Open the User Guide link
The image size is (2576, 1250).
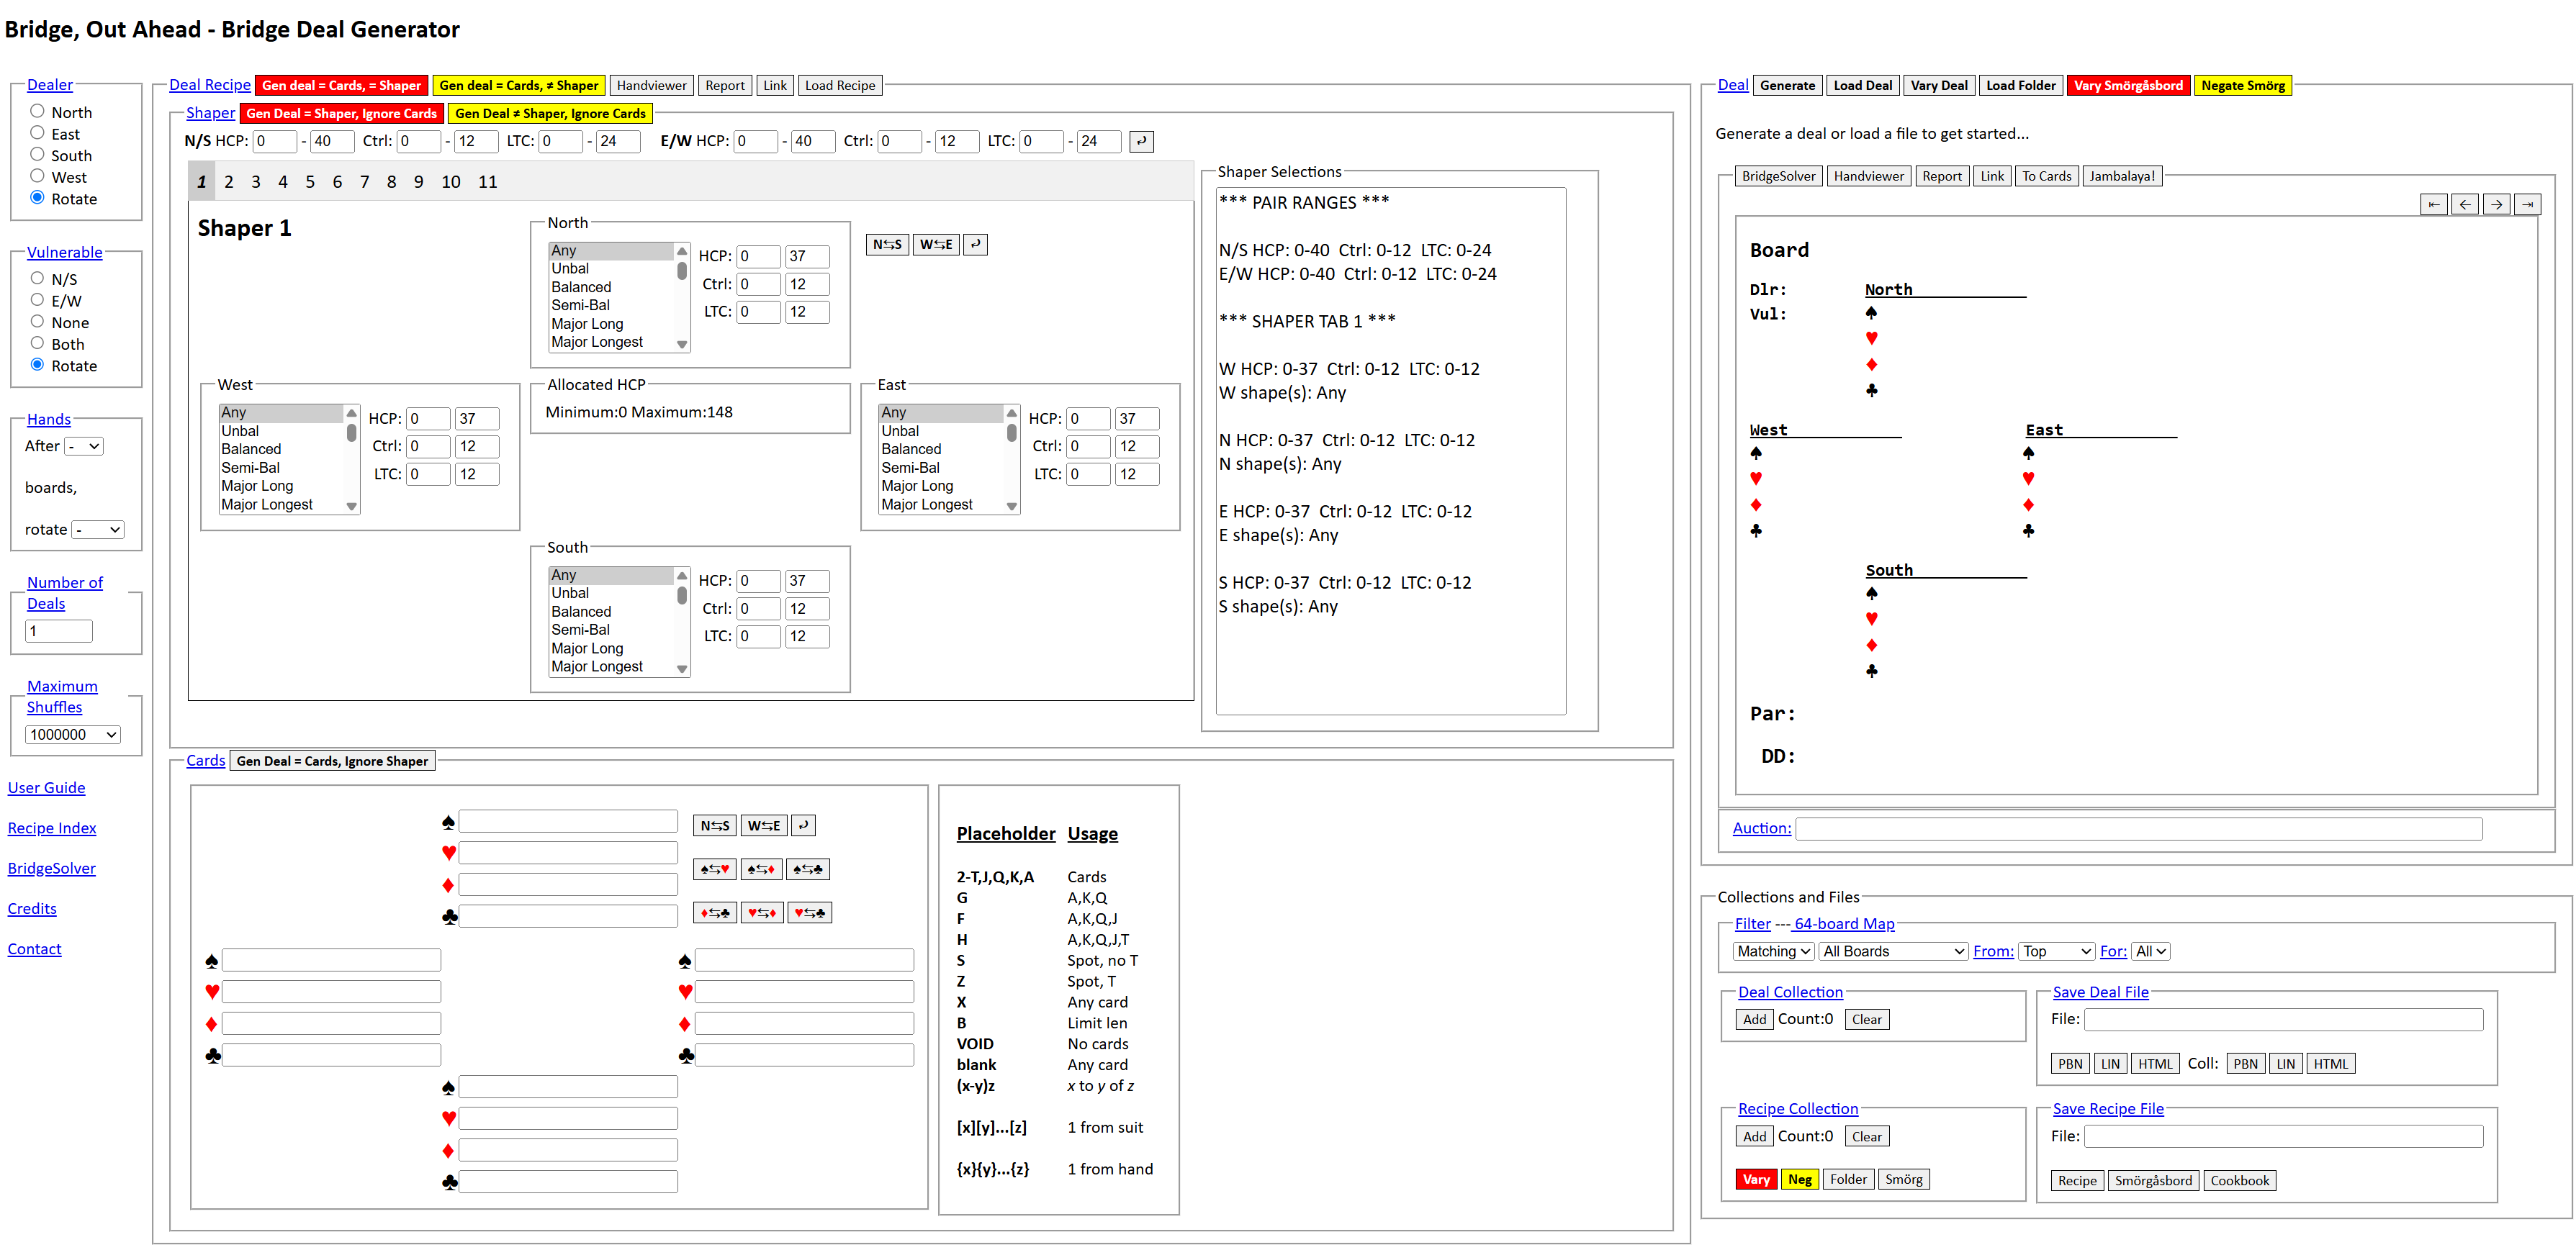(46, 787)
